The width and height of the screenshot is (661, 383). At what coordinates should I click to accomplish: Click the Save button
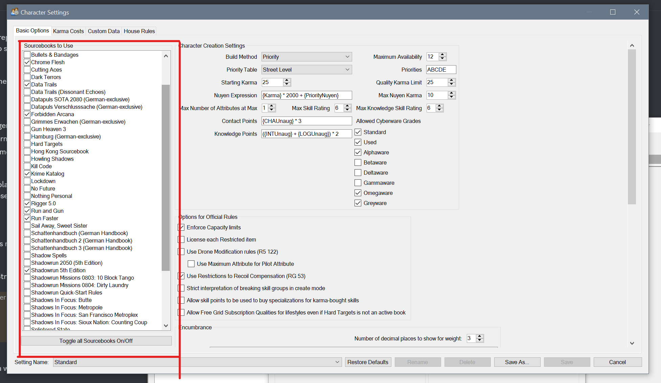click(x=567, y=362)
